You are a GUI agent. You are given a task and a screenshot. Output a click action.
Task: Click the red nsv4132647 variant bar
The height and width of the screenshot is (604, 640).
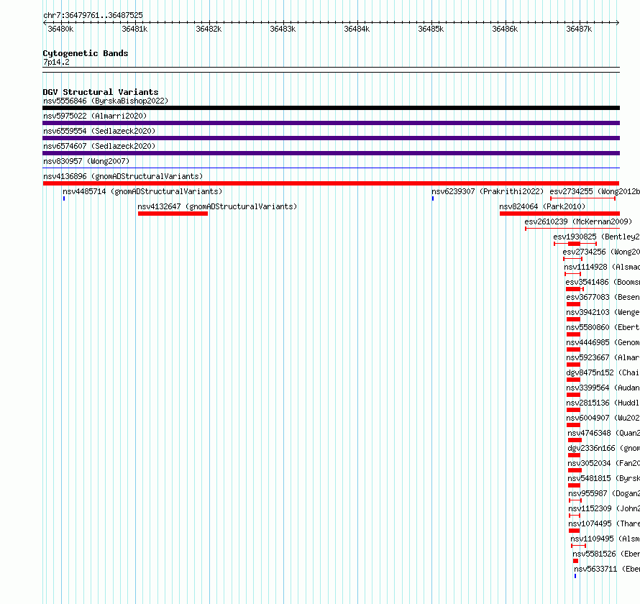173,214
